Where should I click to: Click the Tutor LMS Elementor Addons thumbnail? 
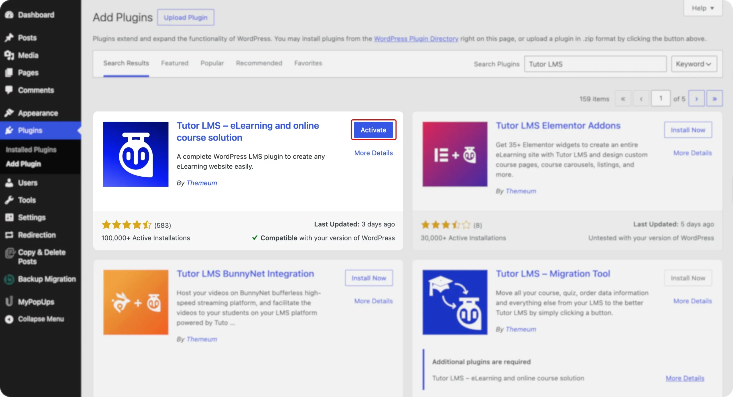click(x=455, y=154)
